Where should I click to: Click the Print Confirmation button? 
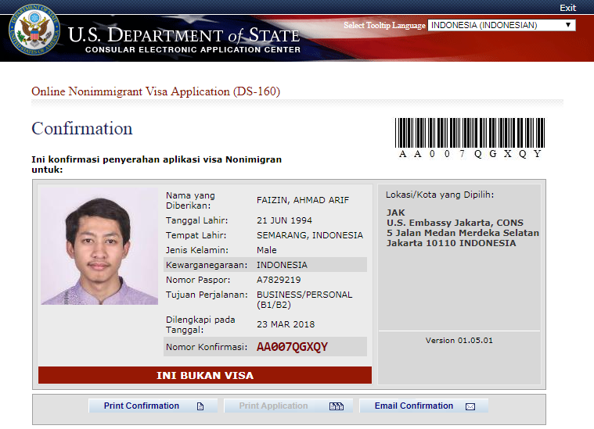153,406
